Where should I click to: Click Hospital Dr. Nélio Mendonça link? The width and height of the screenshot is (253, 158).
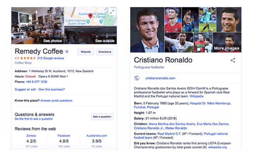pos(211,103)
